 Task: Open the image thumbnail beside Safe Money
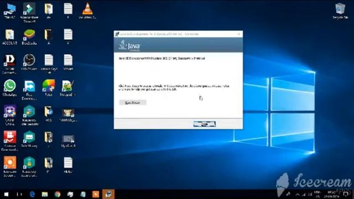click(68, 141)
